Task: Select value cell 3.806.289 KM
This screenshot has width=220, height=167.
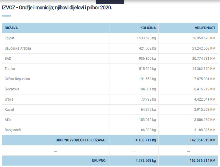Action: 188,120
